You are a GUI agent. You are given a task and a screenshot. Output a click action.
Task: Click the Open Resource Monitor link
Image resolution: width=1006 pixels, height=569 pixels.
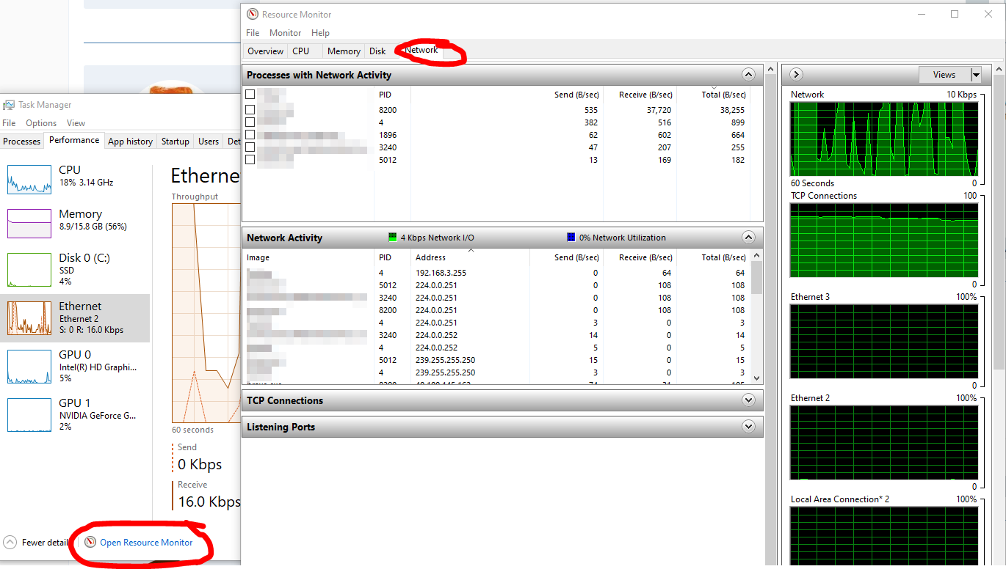[x=146, y=543]
